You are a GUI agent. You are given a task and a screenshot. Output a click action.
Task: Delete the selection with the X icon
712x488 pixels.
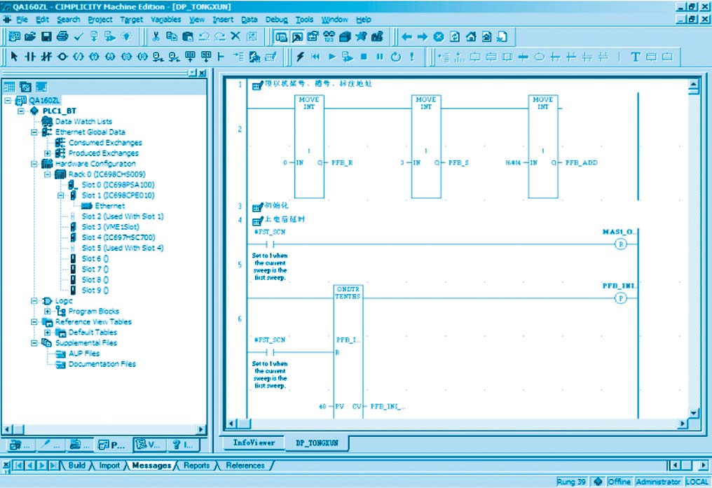coord(235,36)
